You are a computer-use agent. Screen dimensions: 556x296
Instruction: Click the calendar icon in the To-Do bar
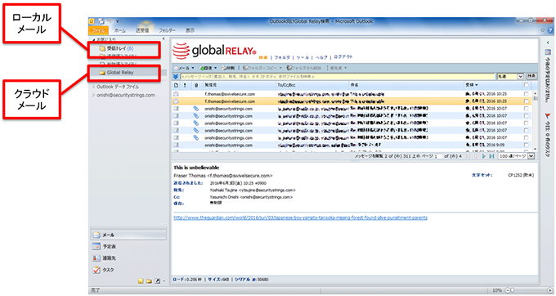[548, 52]
